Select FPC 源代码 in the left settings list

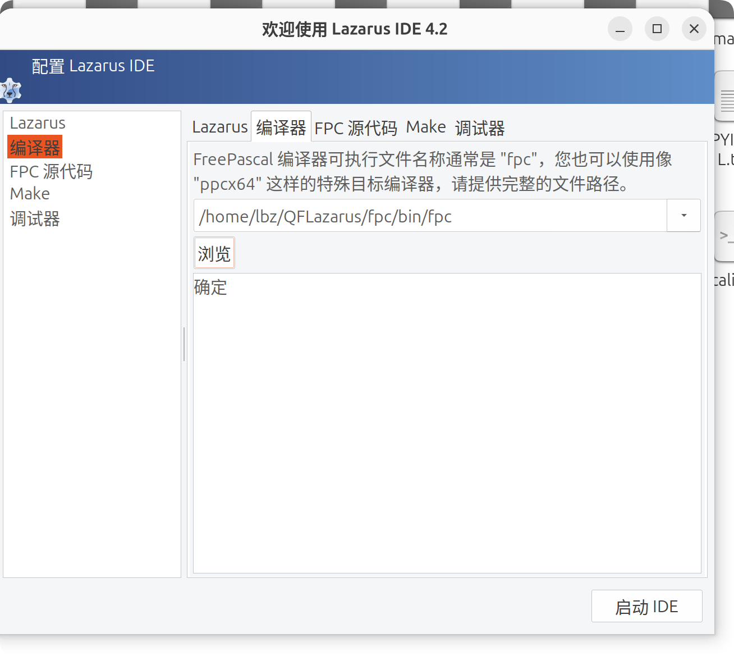pyautogui.click(x=51, y=171)
